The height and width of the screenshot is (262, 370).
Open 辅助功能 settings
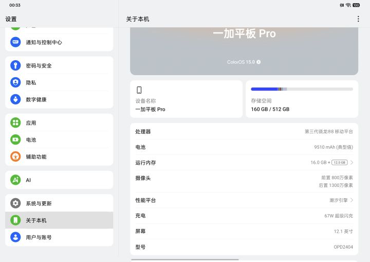pyautogui.click(x=59, y=156)
